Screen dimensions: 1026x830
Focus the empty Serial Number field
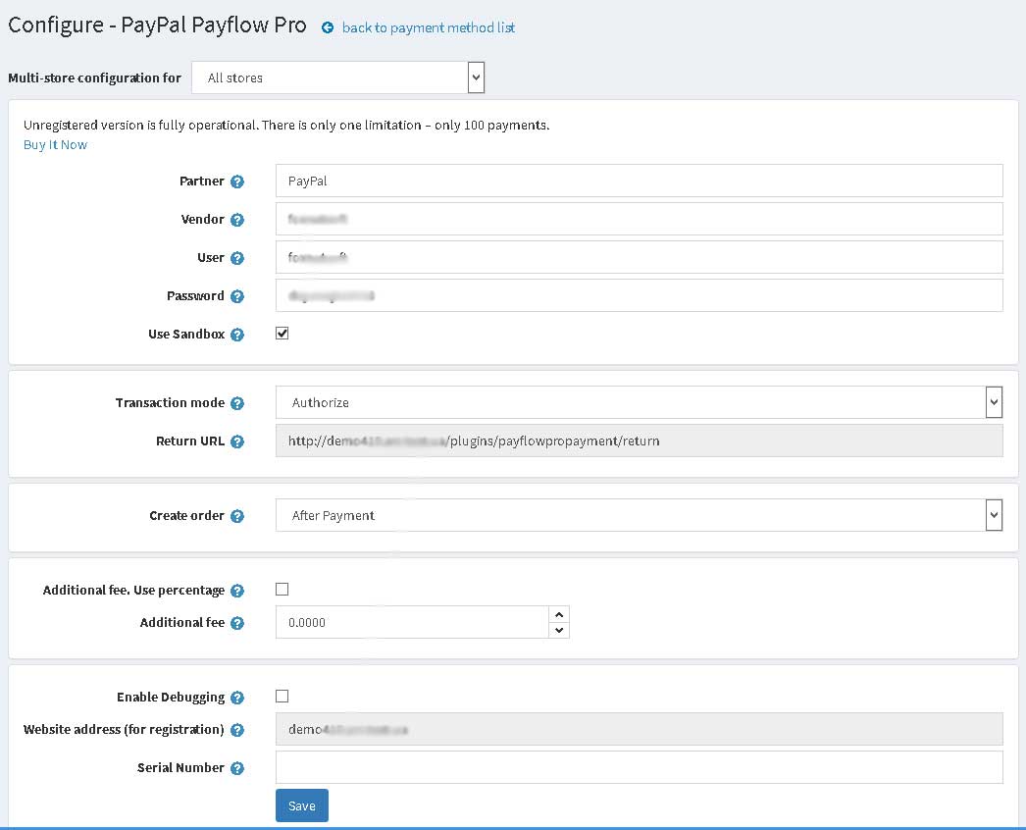(x=639, y=767)
